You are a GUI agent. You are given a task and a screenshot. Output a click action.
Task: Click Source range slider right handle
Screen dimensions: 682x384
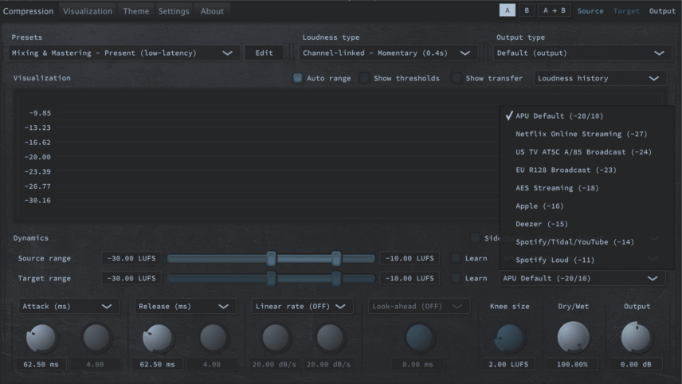pyautogui.click(x=336, y=258)
